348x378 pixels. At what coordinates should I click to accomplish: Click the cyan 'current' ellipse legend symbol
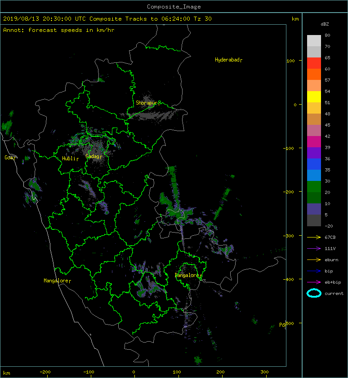(314, 293)
